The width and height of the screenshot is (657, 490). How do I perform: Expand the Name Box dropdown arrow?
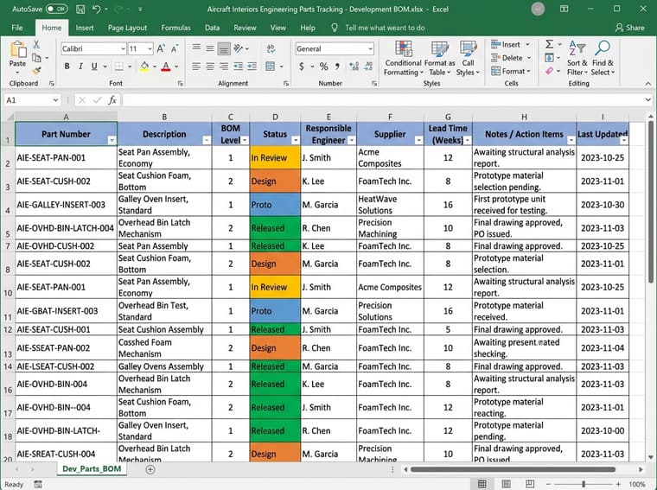55,100
